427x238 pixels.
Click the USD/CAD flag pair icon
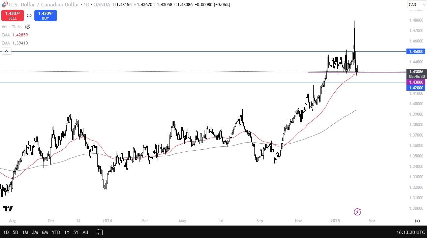coord(4,4)
